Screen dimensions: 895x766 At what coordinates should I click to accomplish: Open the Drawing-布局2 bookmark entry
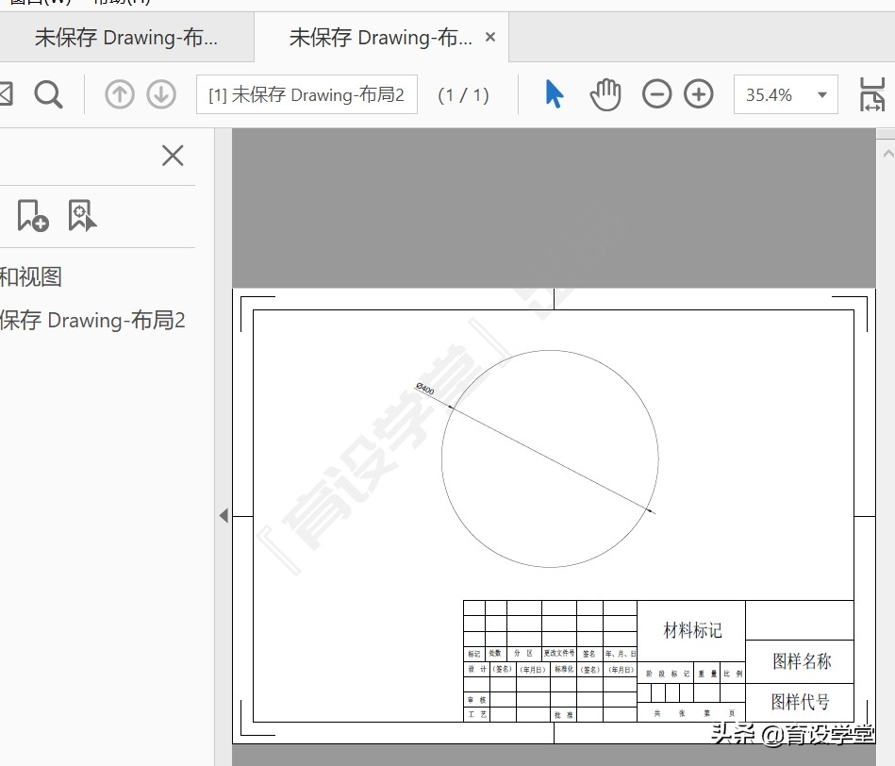click(92, 321)
